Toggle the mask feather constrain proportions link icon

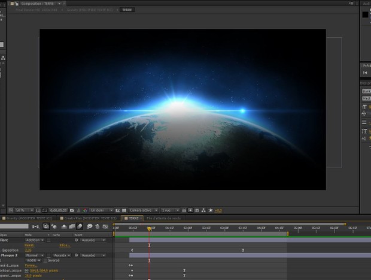(x=26, y=270)
